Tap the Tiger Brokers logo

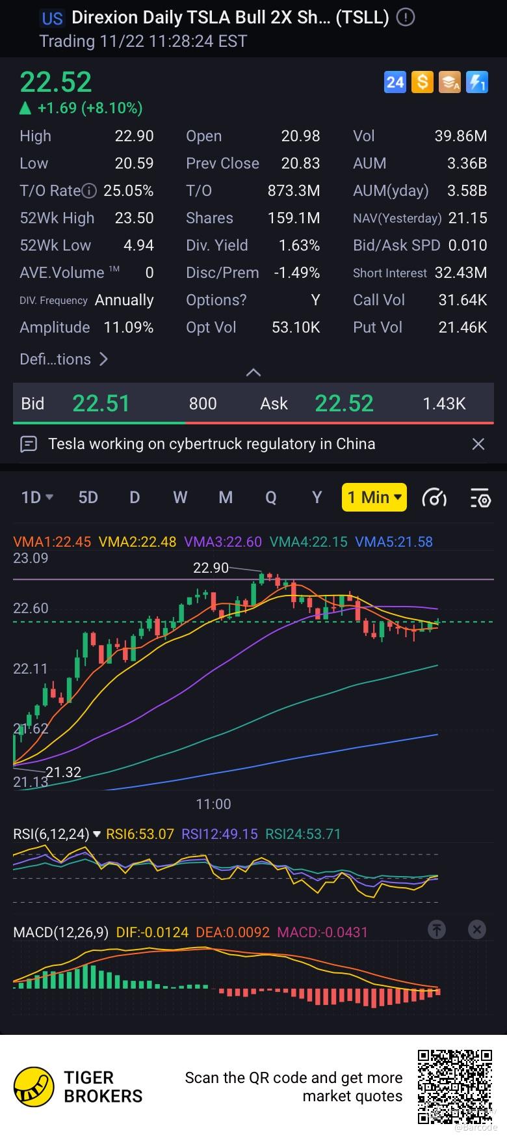78,1087
